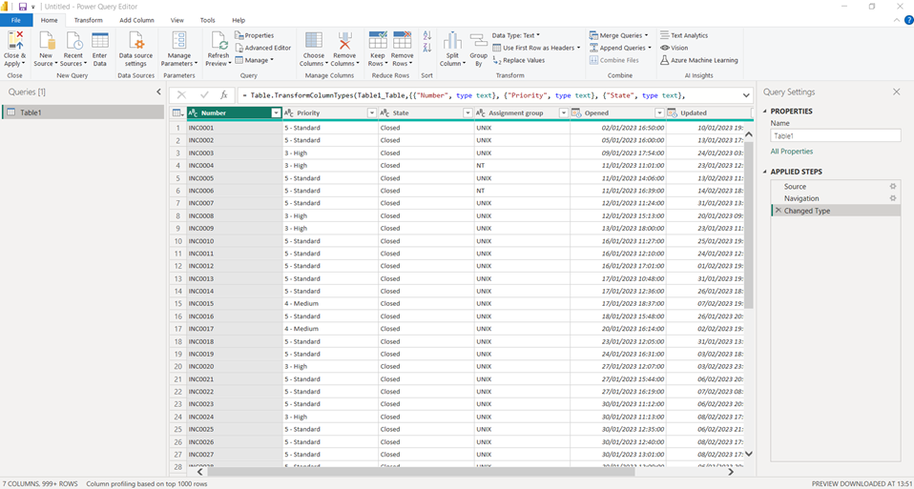Click the Remove Columns icon
The height and width of the screenshot is (489, 914).
(x=344, y=41)
